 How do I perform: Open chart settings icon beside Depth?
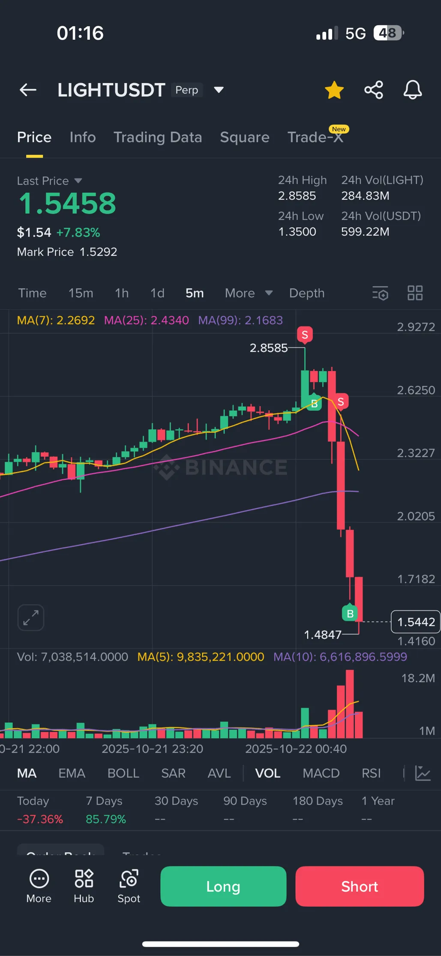point(380,294)
